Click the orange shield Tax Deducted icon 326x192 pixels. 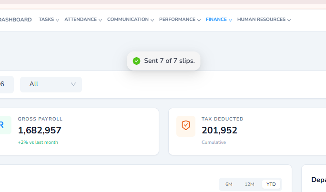[186, 126]
